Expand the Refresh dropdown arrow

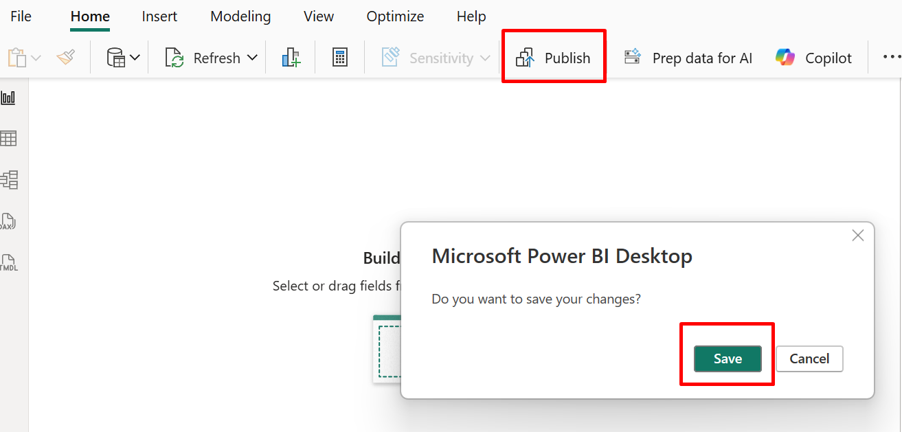pyautogui.click(x=252, y=58)
